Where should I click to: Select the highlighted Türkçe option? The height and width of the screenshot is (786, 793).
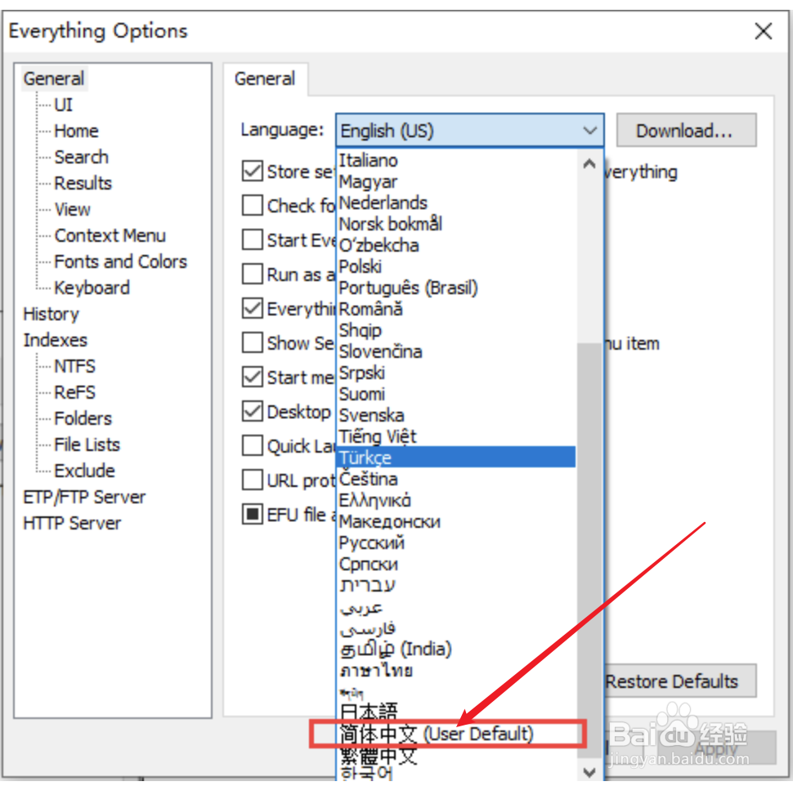click(455, 457)
